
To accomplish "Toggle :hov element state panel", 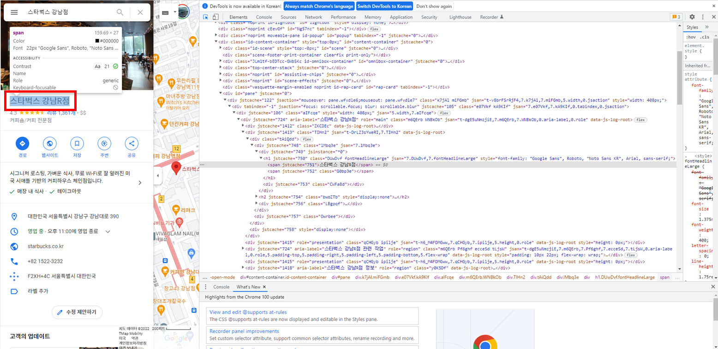I will pyautogui.click(x=691, y=37).
